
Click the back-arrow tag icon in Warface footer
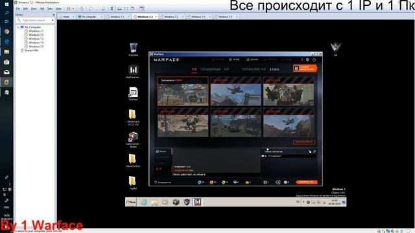(x=278, y=182)
